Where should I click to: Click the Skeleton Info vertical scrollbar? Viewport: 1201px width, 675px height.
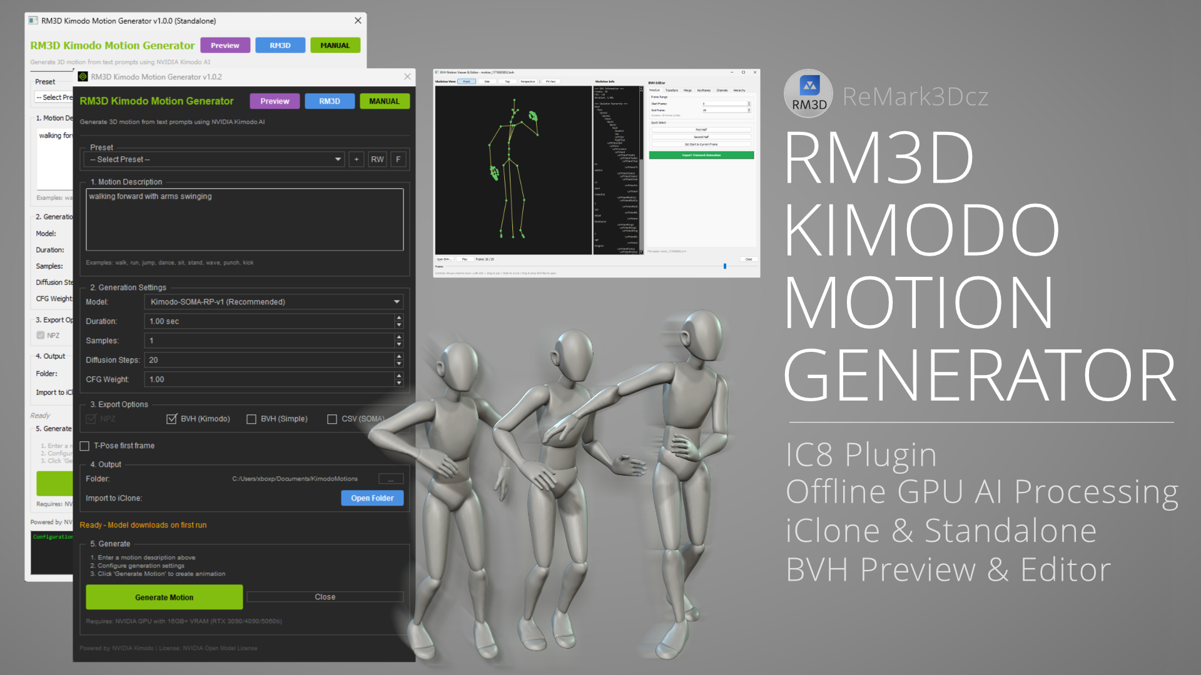click(x=641, y=169)
